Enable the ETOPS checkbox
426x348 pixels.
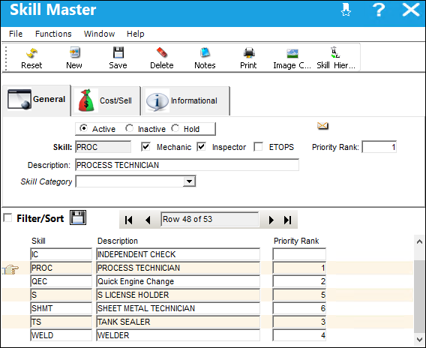(x=258, y=147)
